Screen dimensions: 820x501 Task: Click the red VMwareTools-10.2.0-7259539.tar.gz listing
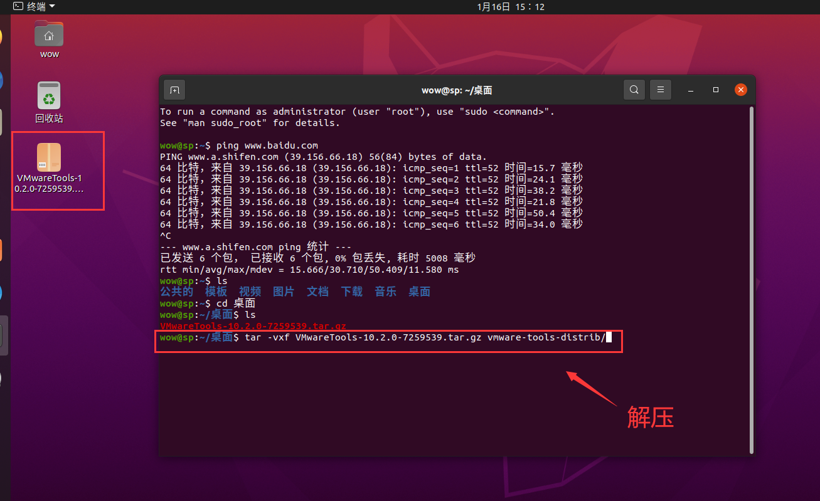click(253, 326)
